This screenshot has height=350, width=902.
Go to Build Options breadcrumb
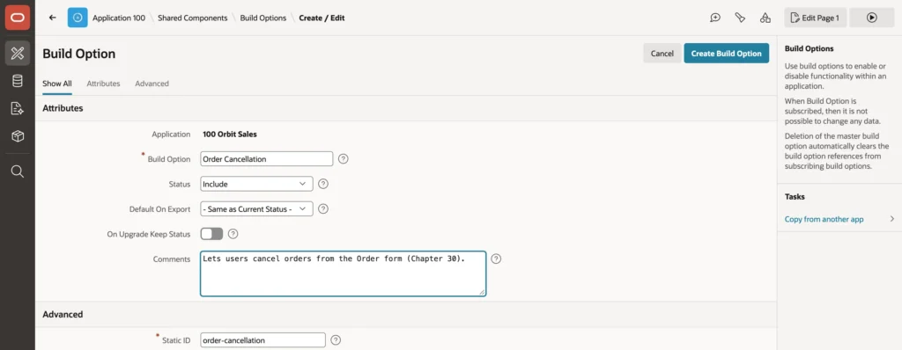point(262,18)
